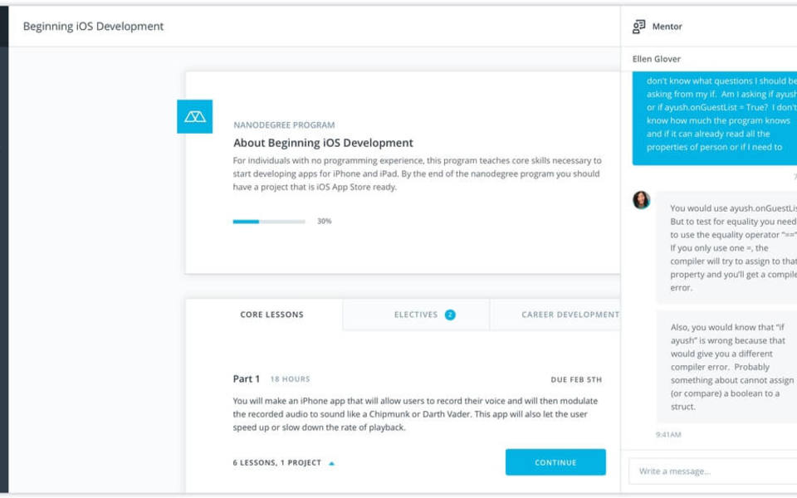Screen dimensions: 797x498
Task: Click the Write a message field
Action: (712, 471)
